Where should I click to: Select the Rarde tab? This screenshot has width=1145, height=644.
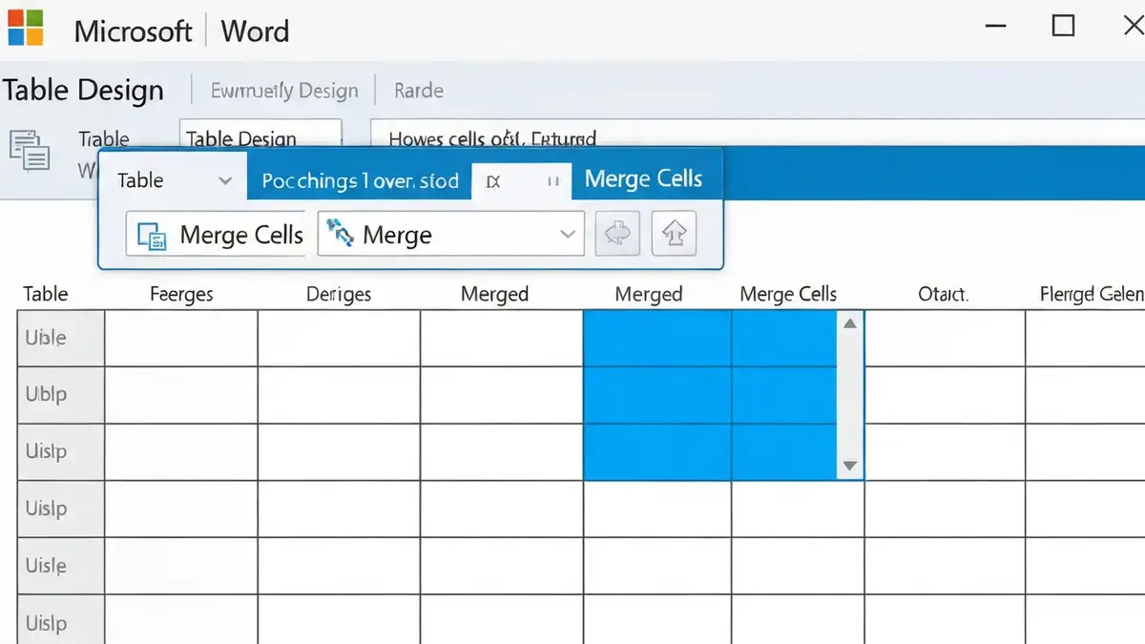click(419, 91)
